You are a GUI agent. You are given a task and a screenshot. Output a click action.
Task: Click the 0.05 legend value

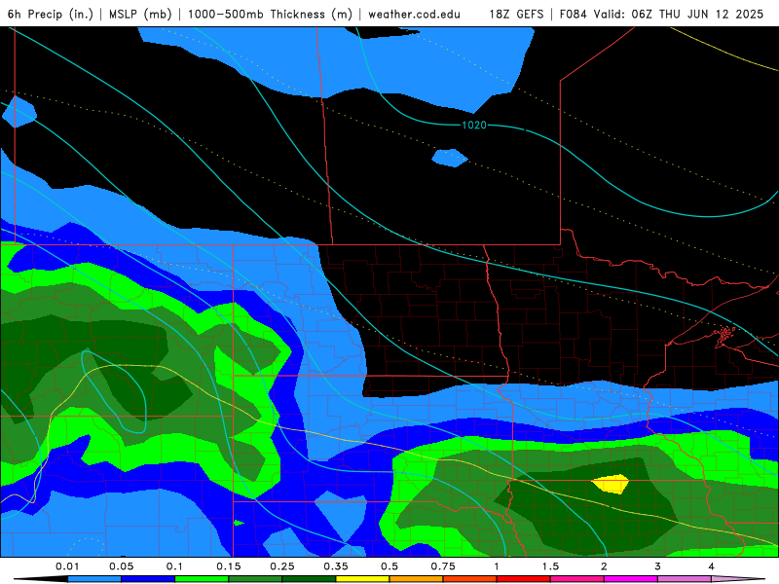coord(121,566)
